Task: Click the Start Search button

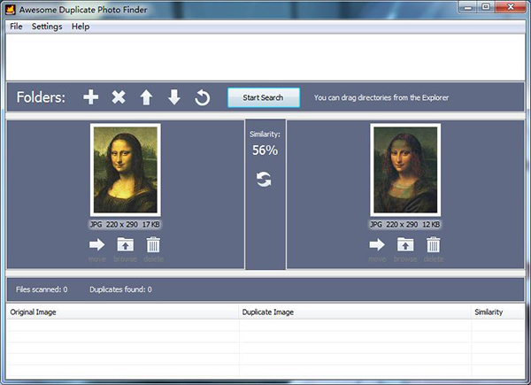Action: coord(264,97)
